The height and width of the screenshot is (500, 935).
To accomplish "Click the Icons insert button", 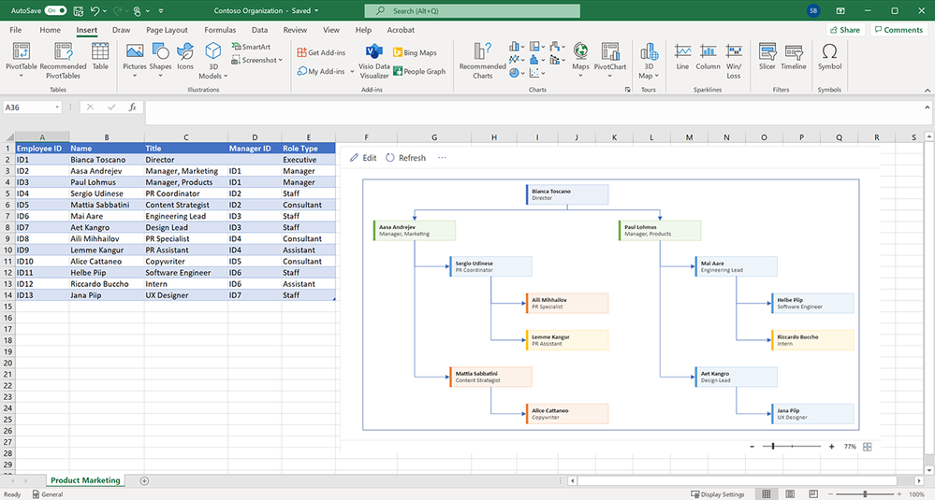I will [x=185, y=57].
